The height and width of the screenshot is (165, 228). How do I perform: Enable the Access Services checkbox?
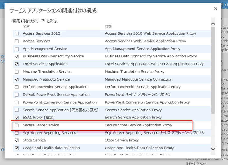(x=17, y=41)
